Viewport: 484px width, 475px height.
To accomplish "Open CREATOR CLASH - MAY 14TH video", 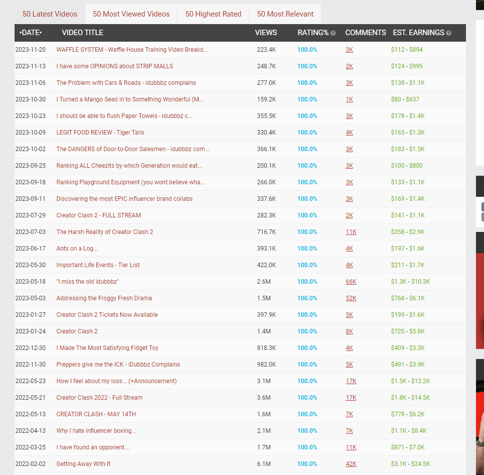I will (x=96, y=414).
